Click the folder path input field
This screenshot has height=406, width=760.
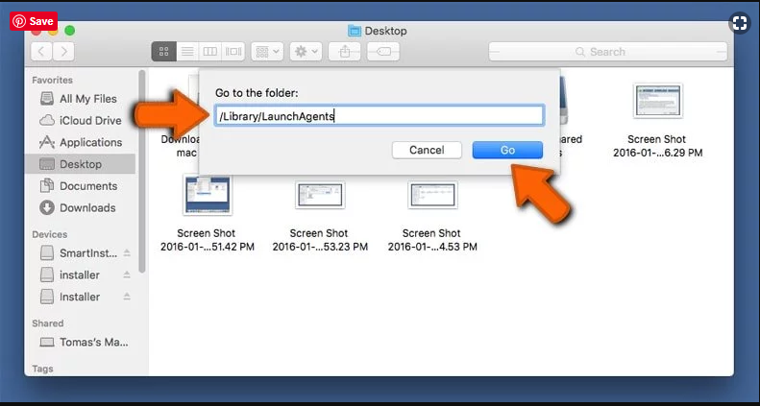click(380, 116)
